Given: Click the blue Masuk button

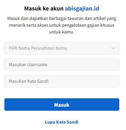Looking at the screenshot, I should coord(62,105).
